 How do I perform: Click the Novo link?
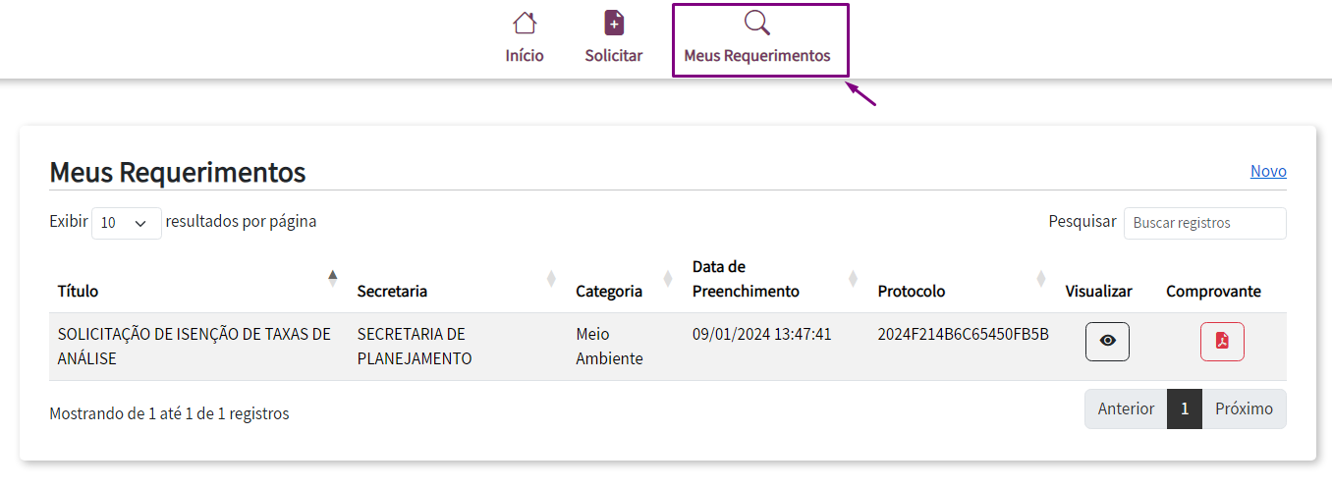1268,171
